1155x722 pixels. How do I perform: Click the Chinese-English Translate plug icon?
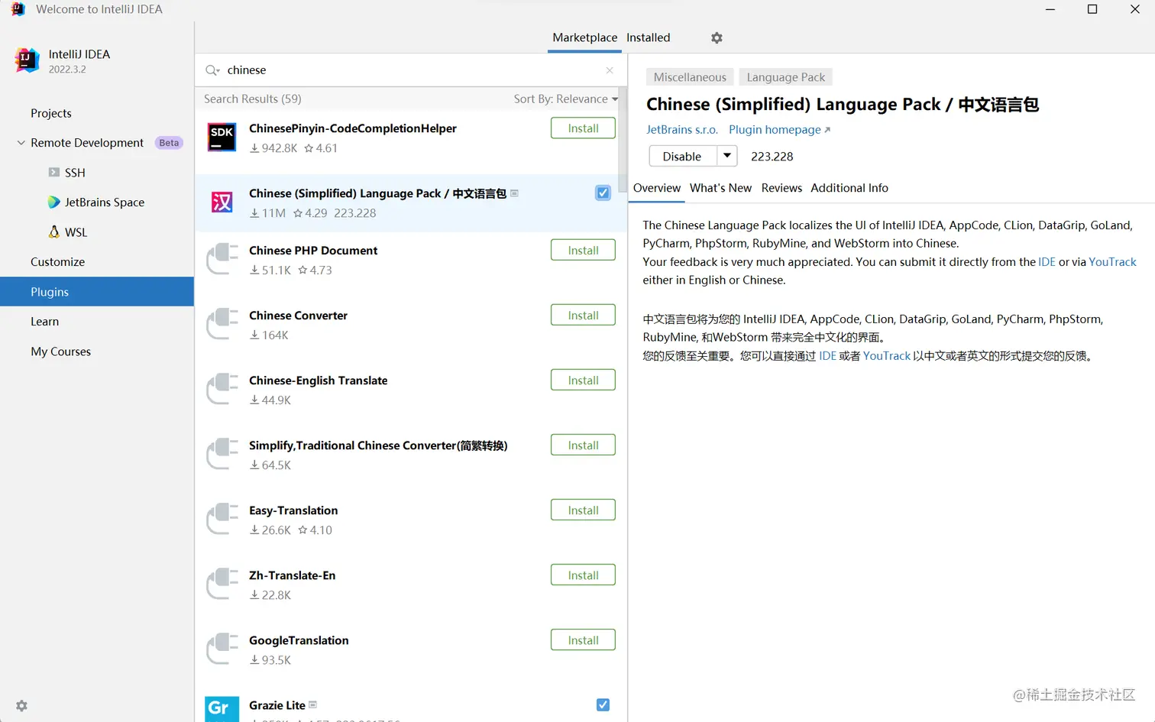222,389
